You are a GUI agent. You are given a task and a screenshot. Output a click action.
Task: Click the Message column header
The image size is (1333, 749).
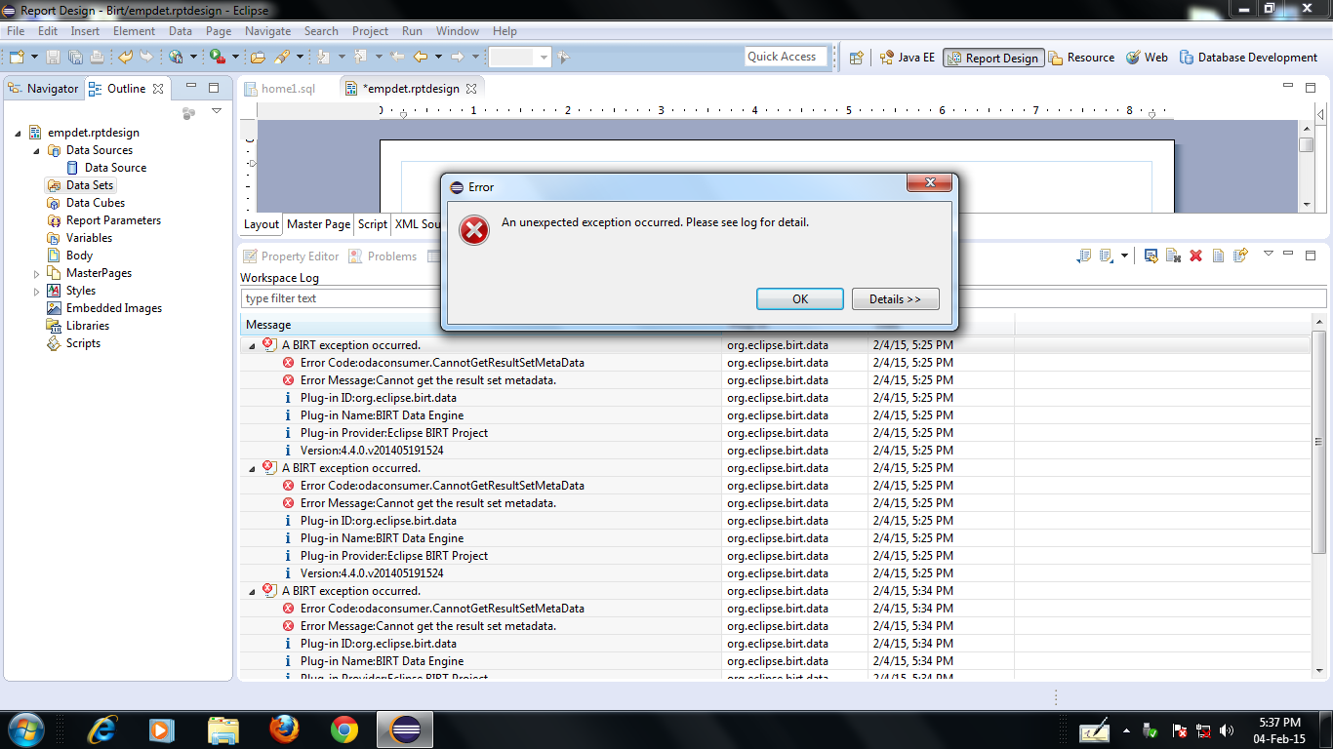point(481,325)
